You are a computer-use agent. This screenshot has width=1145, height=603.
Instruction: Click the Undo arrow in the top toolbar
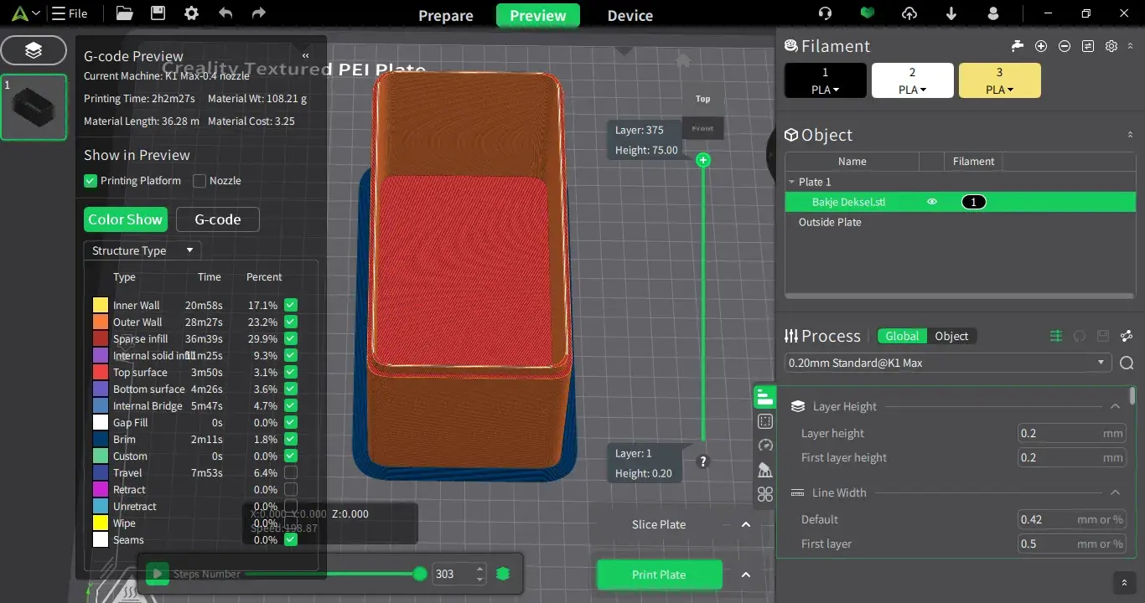(x=225, y=13)
